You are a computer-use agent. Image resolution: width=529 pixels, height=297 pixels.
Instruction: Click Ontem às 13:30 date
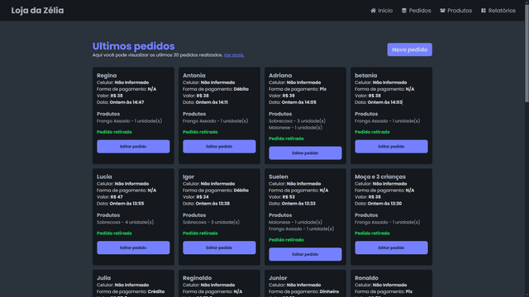(384, 204)
